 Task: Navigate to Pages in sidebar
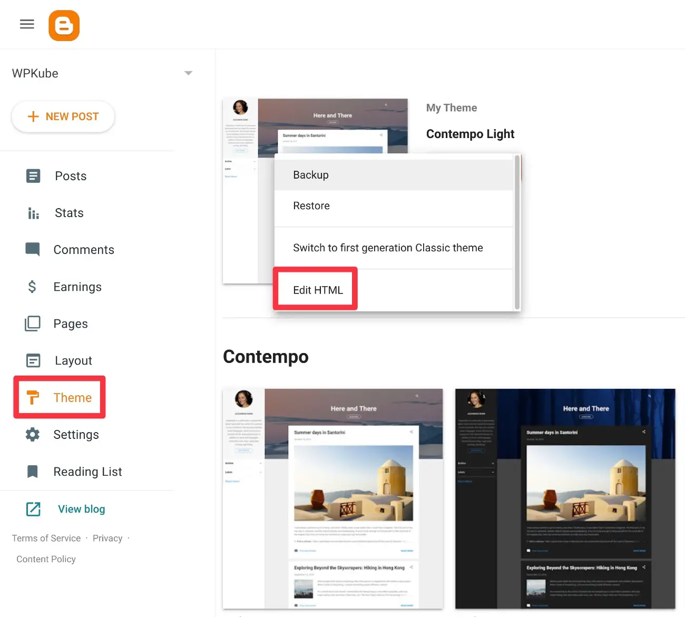(x=71, y=324)
